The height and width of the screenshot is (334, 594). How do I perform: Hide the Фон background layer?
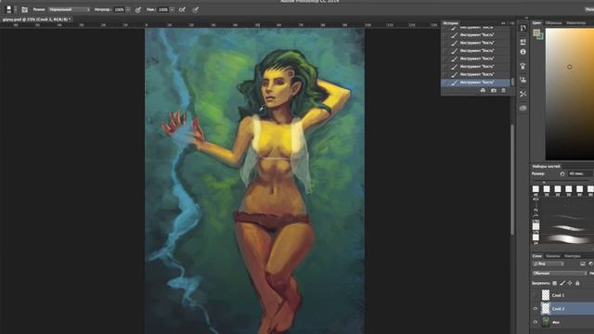(536, 322)
